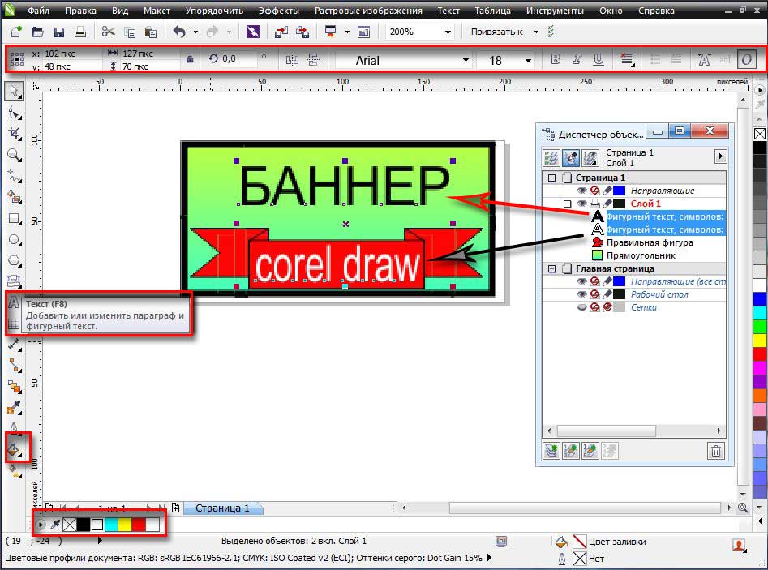Select the Polygon tool
The width and height of the screenshot is (768, 570).
point(15,261)
